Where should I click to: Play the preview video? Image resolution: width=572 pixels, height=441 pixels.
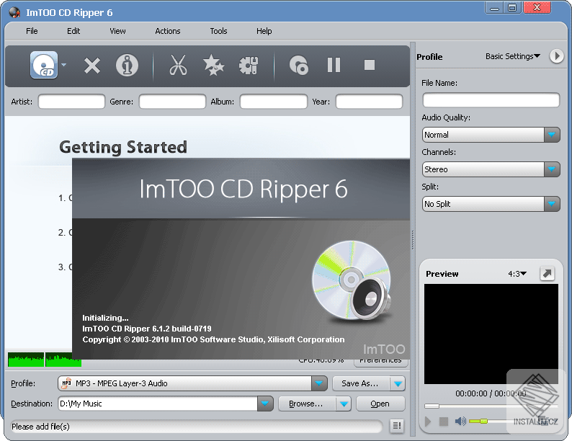tap(428, 422)
